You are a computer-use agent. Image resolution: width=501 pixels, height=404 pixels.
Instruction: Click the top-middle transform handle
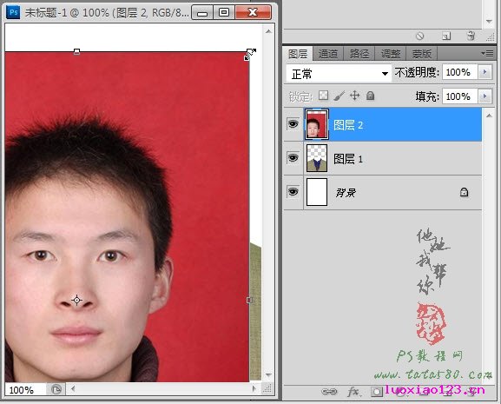tap(76, 51)
